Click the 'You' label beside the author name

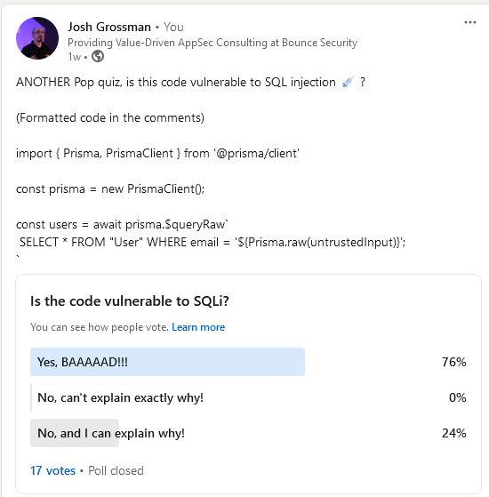point(173,27)
